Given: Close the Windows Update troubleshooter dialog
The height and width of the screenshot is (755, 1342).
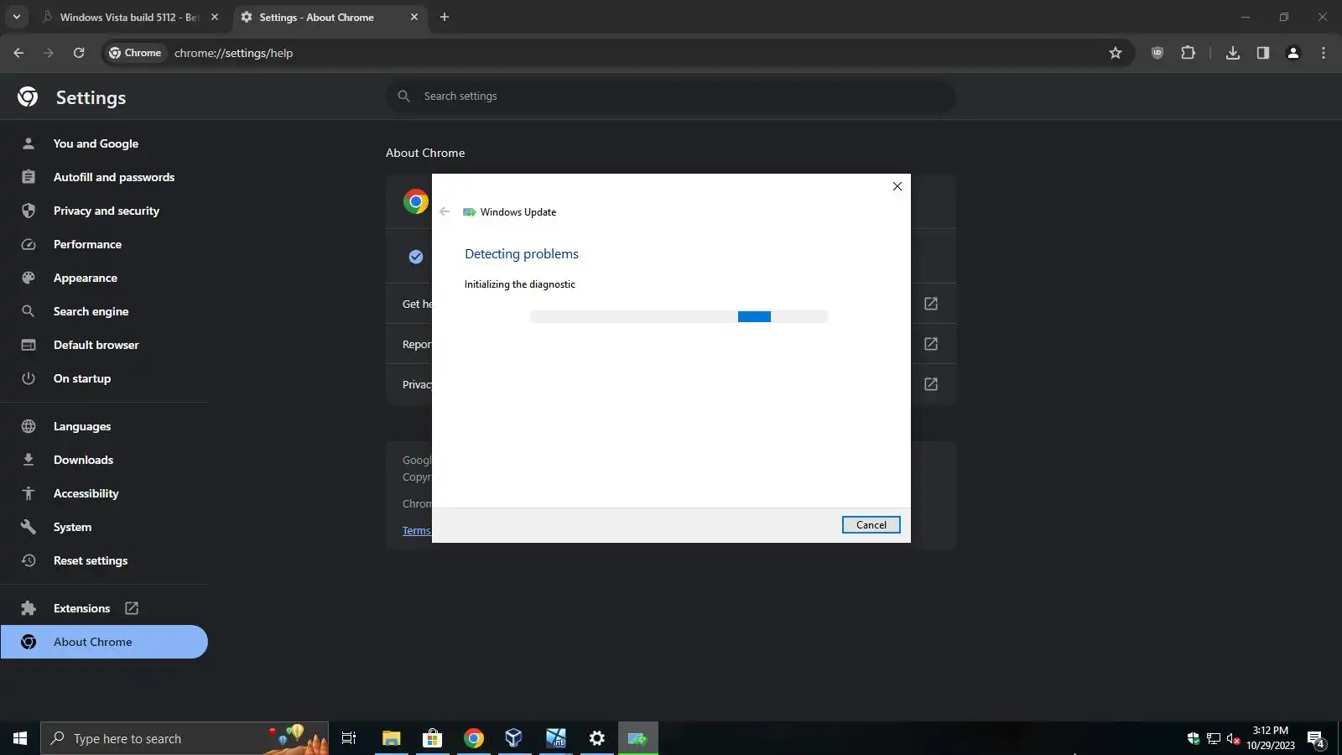Looking at the screenshot, I should [x=897, y=186].
